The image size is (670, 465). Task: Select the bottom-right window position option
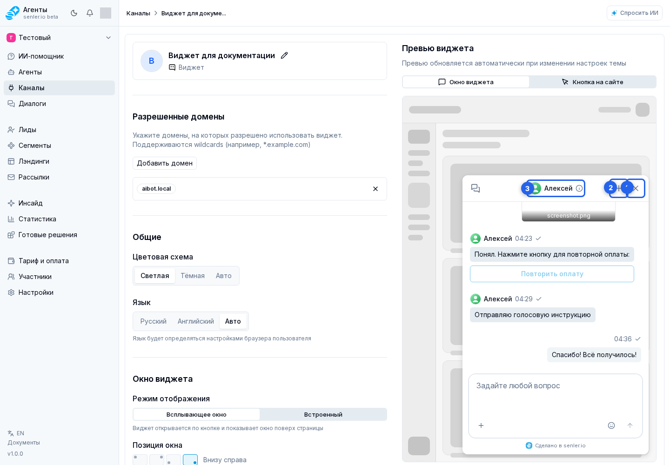click(190, 460)
